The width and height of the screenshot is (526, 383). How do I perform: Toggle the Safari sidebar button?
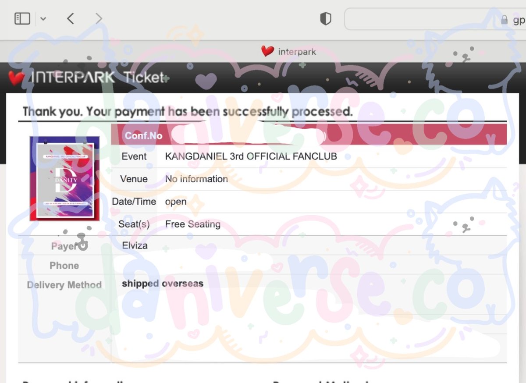pos(22,18)
